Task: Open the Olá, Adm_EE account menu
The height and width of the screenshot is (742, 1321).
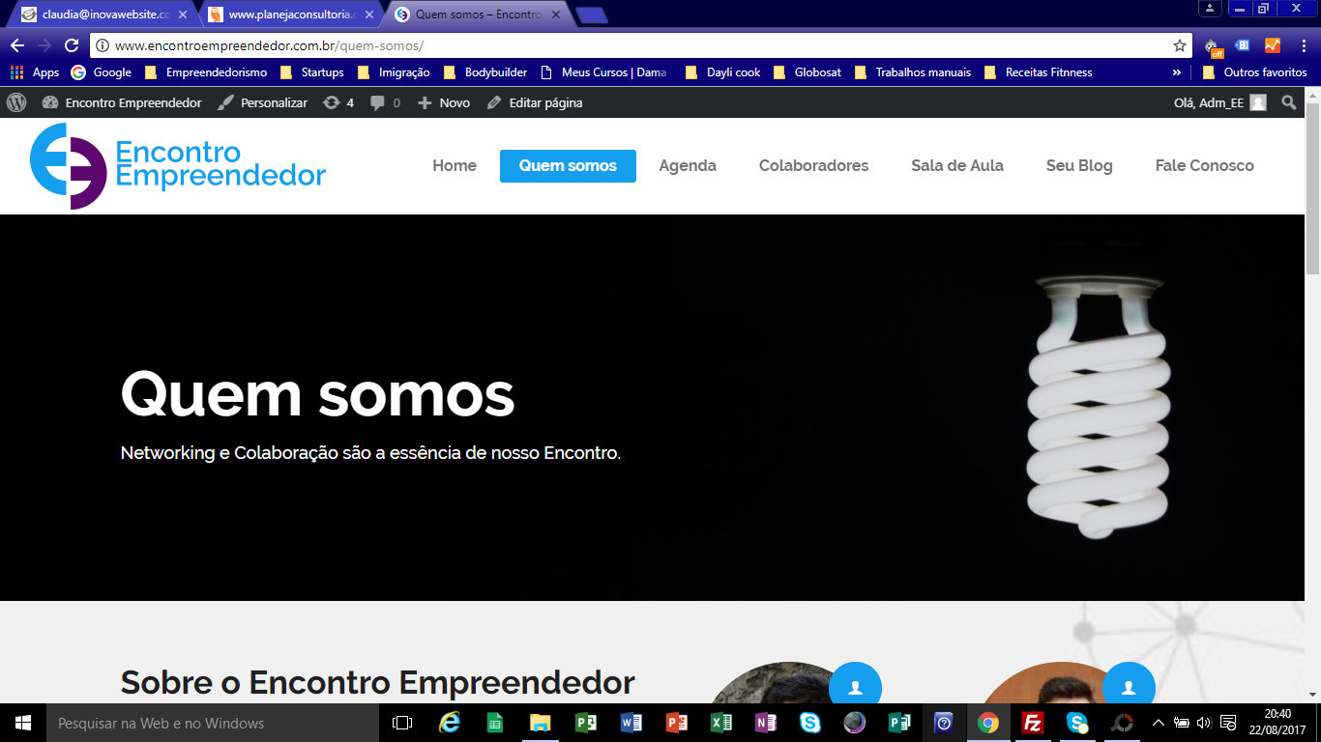Action: 1218,102
